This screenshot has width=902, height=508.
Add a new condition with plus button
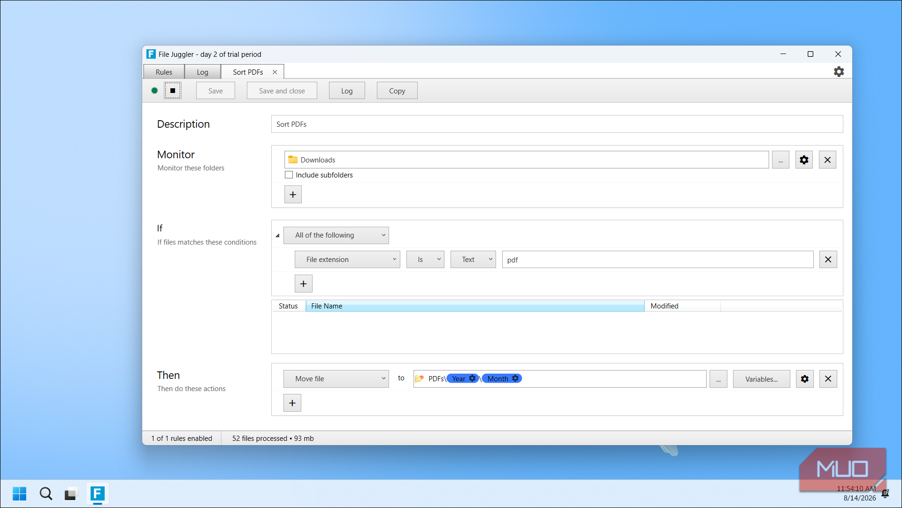pos(303,284)
